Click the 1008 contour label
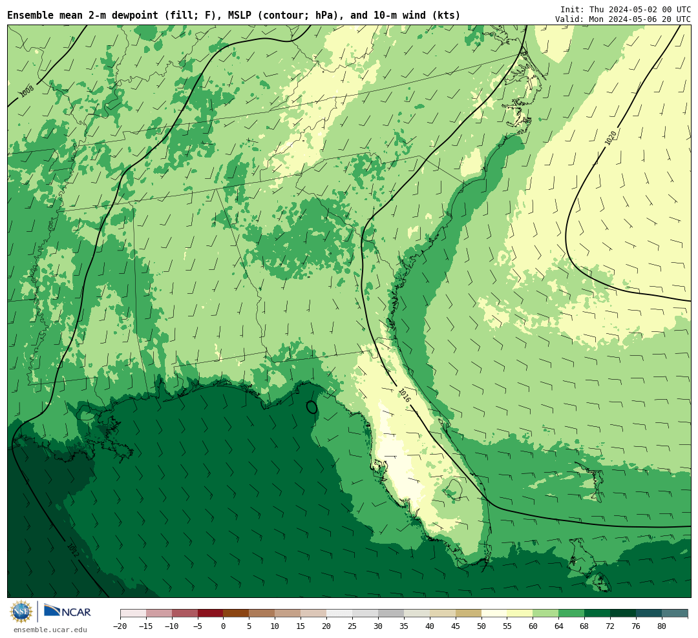Viewport: 698px width, 638px height. pyautogui.click(x=26, y=91)
